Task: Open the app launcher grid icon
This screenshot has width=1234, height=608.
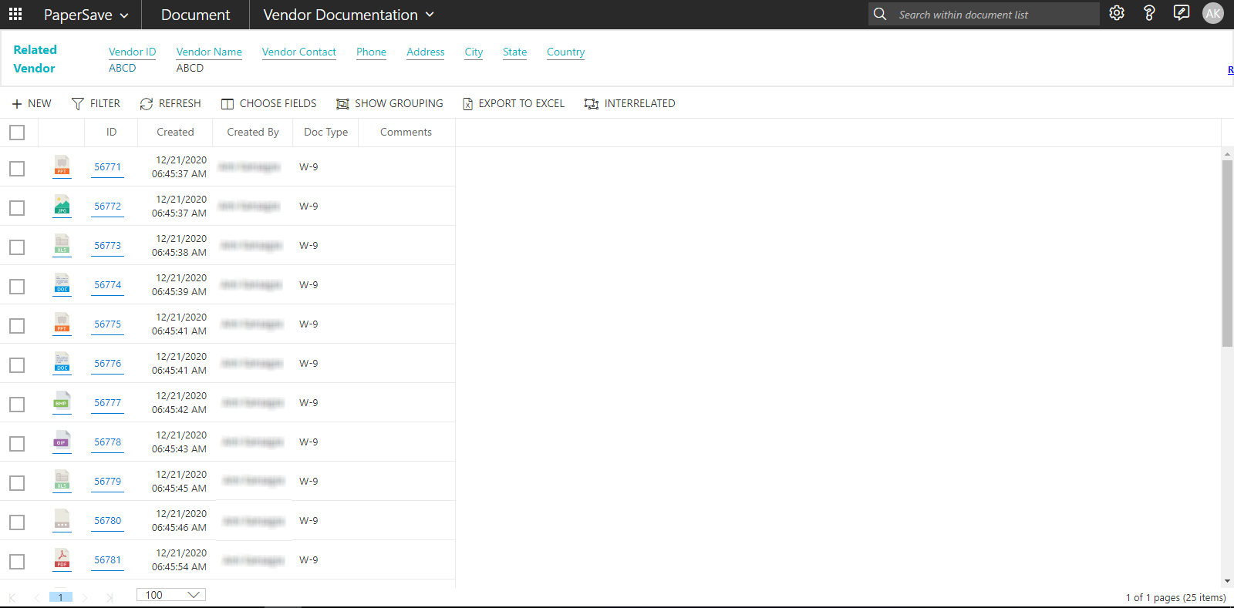Action: coord(15,15)
